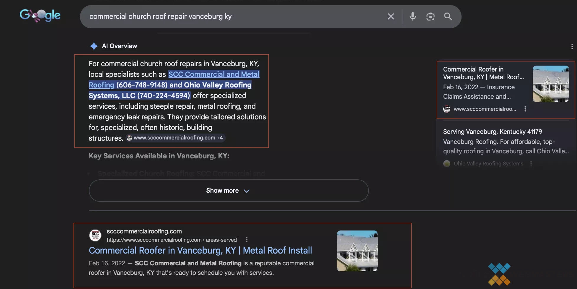Screen dimensions: 577x289
Task: Click www.scccommercialroo... source URL text
Action: [x=485, y=109]
